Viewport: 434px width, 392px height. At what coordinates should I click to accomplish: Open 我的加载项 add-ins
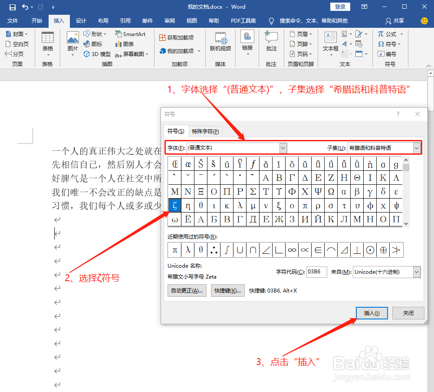tap(180, 51)
